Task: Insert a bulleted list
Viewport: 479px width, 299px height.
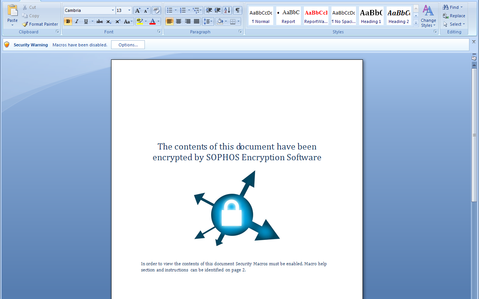Action: click(169, 10)
